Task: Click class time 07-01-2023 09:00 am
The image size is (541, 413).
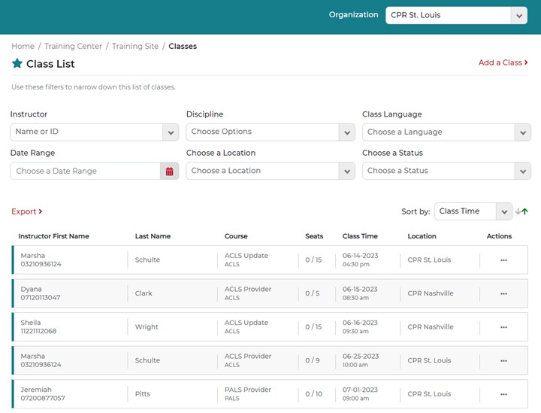Action: coord(360,393)
